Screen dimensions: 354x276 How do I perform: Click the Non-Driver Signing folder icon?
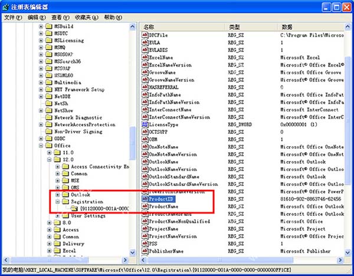pos(48,131)
